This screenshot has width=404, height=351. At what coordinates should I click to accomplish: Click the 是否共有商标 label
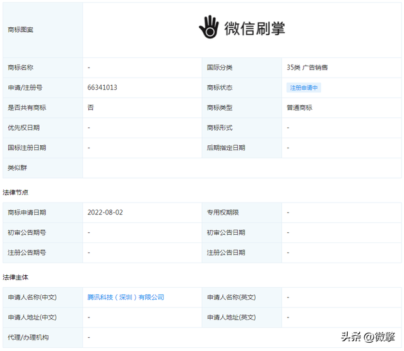pyautogui.click(x=27, y=108)
